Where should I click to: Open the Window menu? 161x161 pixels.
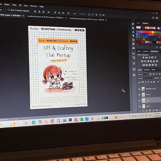(33, 6)
